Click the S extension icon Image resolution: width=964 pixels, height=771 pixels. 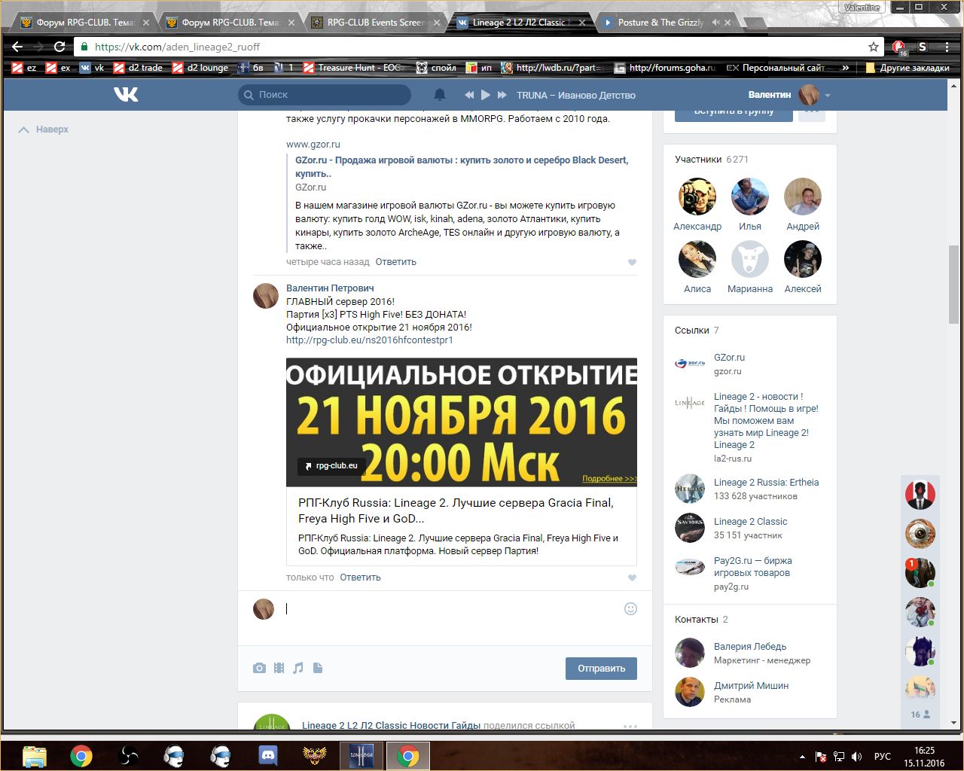point(923,47)
